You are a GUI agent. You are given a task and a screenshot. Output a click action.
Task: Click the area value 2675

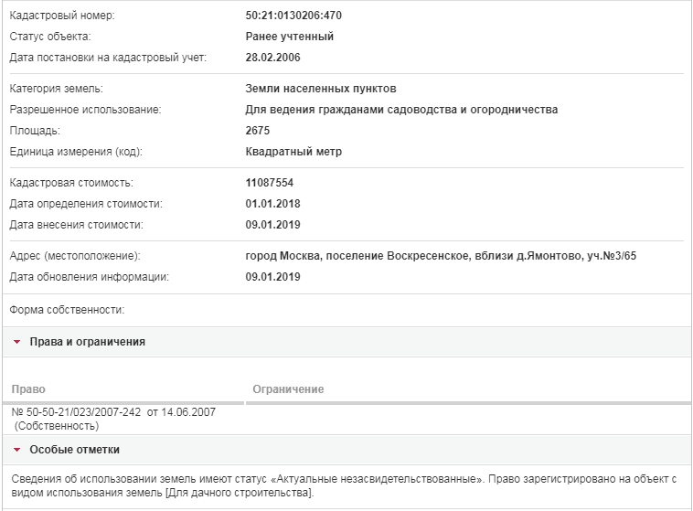point(258,131)
